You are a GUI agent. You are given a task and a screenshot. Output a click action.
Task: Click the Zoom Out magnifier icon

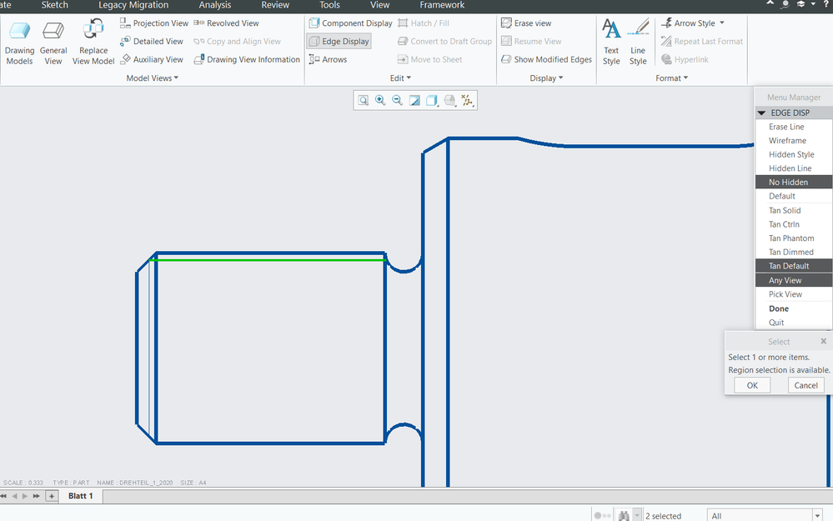(397, 100)
